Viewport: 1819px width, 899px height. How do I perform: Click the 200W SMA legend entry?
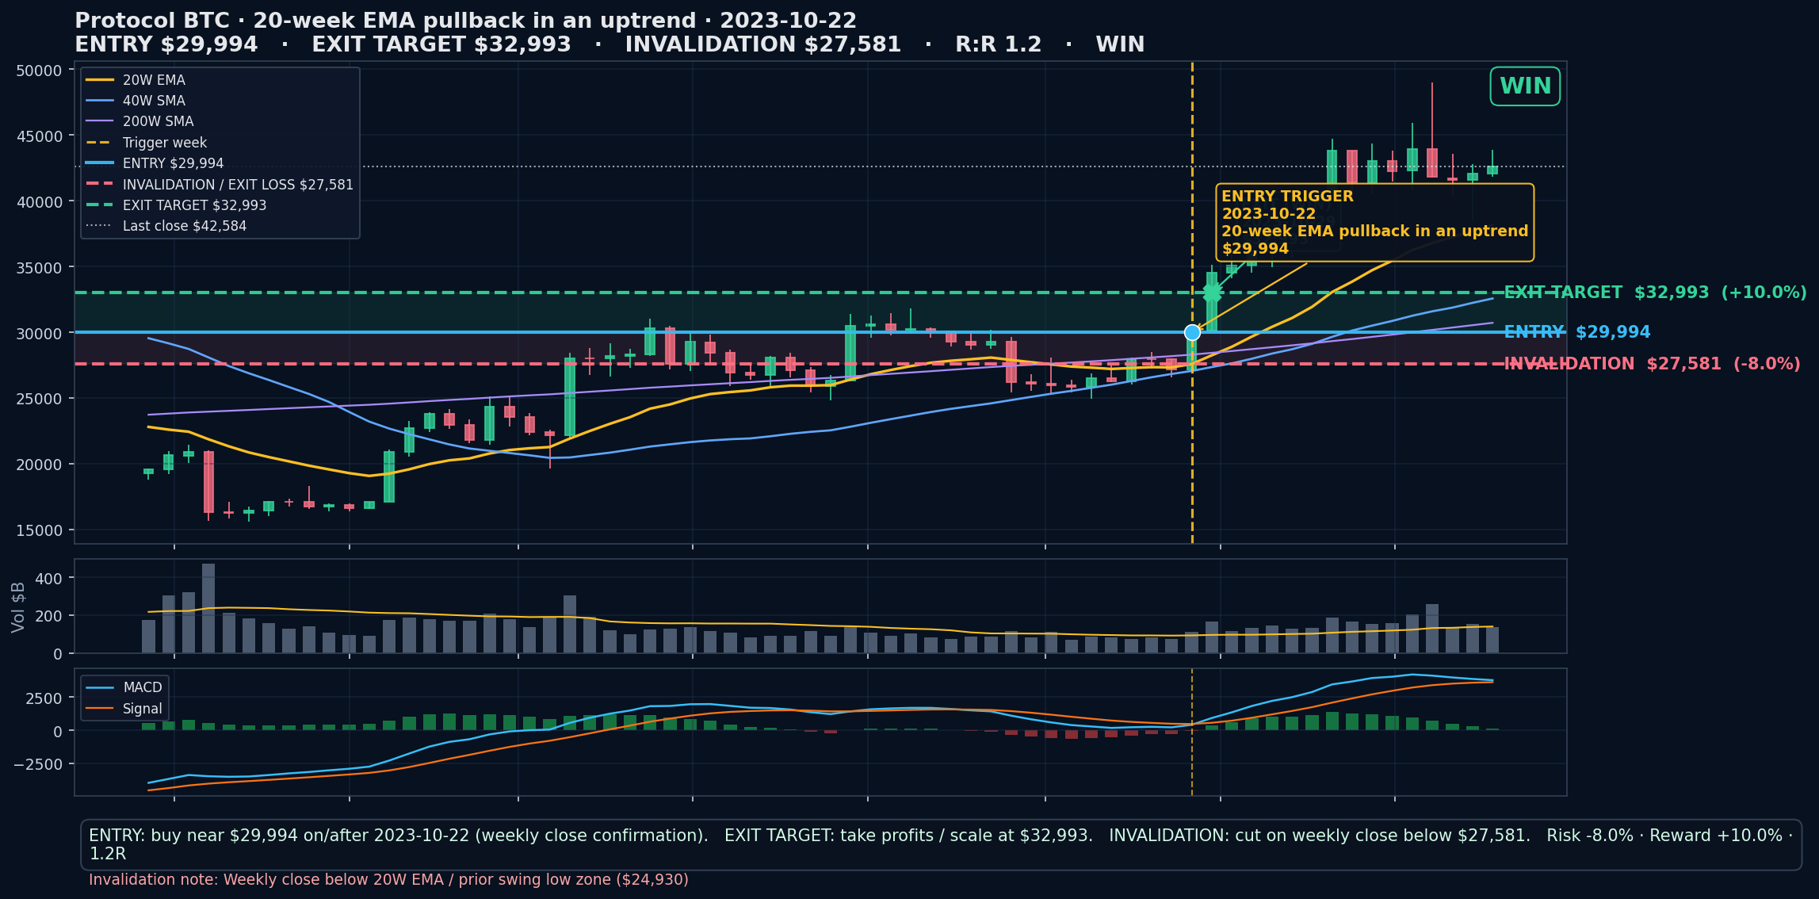coord(139,121)
